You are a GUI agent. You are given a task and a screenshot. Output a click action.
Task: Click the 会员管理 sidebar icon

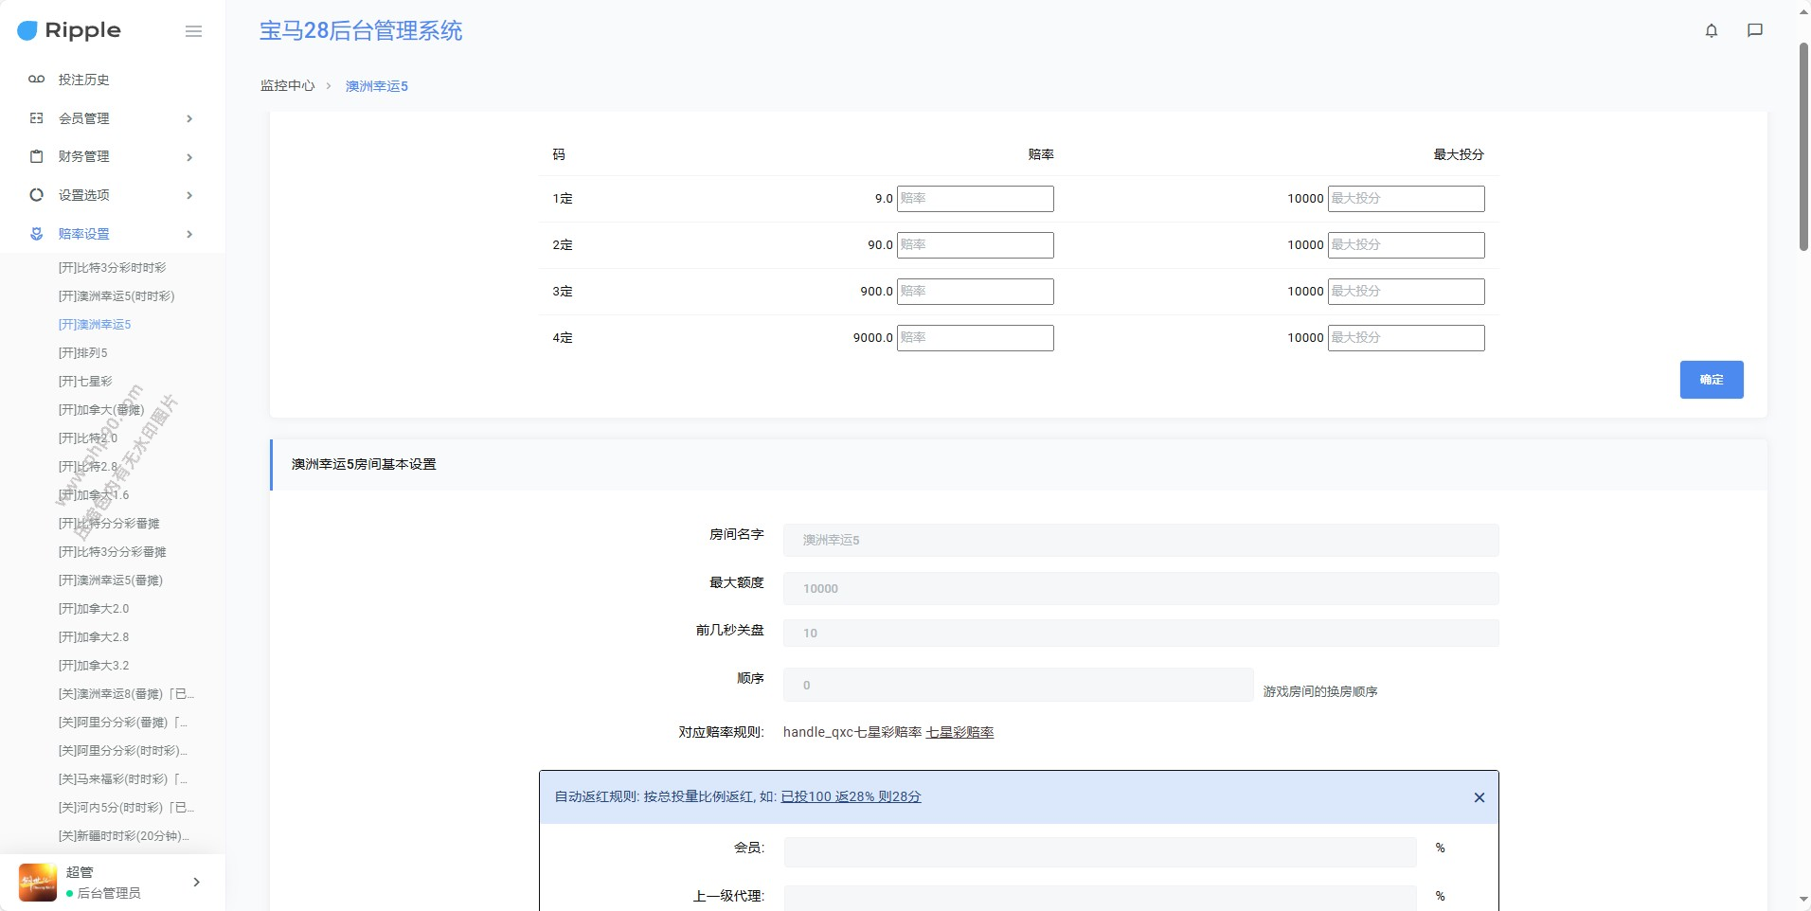point(36,118)
